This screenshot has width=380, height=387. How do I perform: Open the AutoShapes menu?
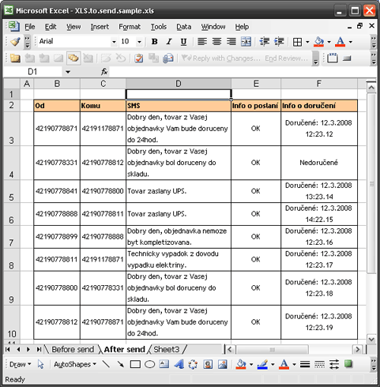[x=75, y=364]
